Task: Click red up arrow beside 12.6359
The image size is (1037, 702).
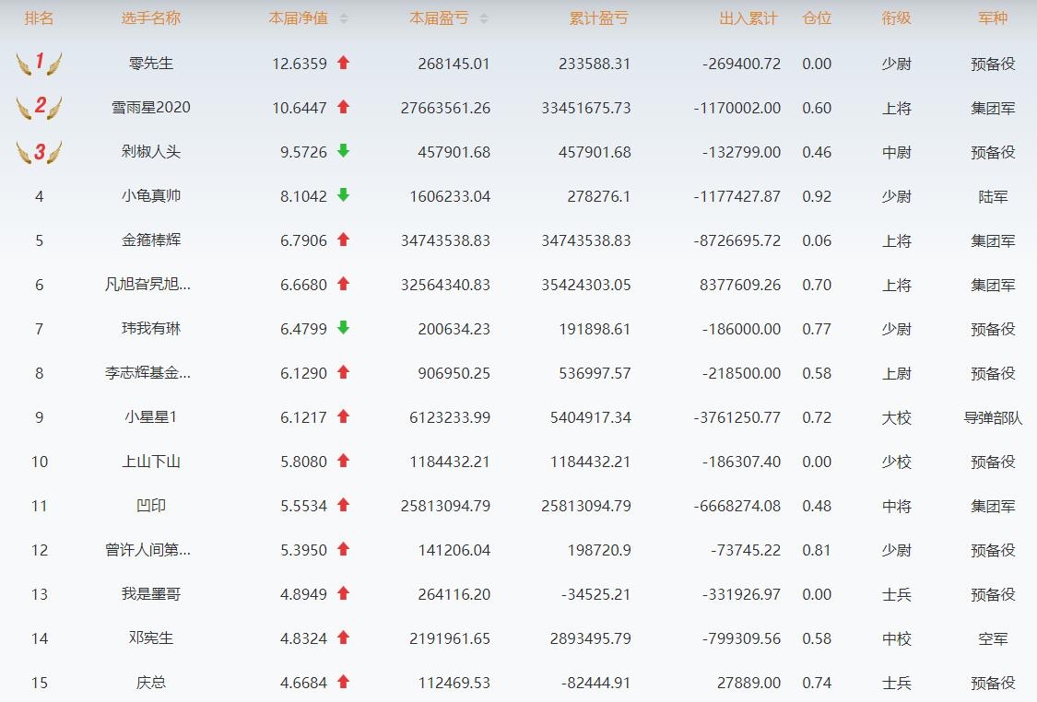Action: click(x=344, y=63)
